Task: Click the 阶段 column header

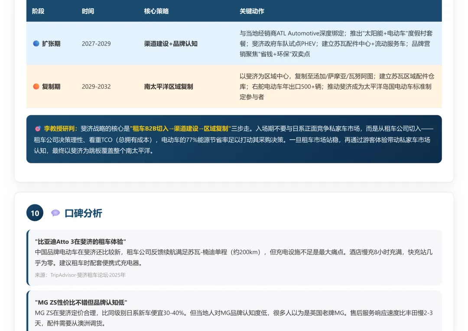Action: pyautogui.click(x=38, y=11)
